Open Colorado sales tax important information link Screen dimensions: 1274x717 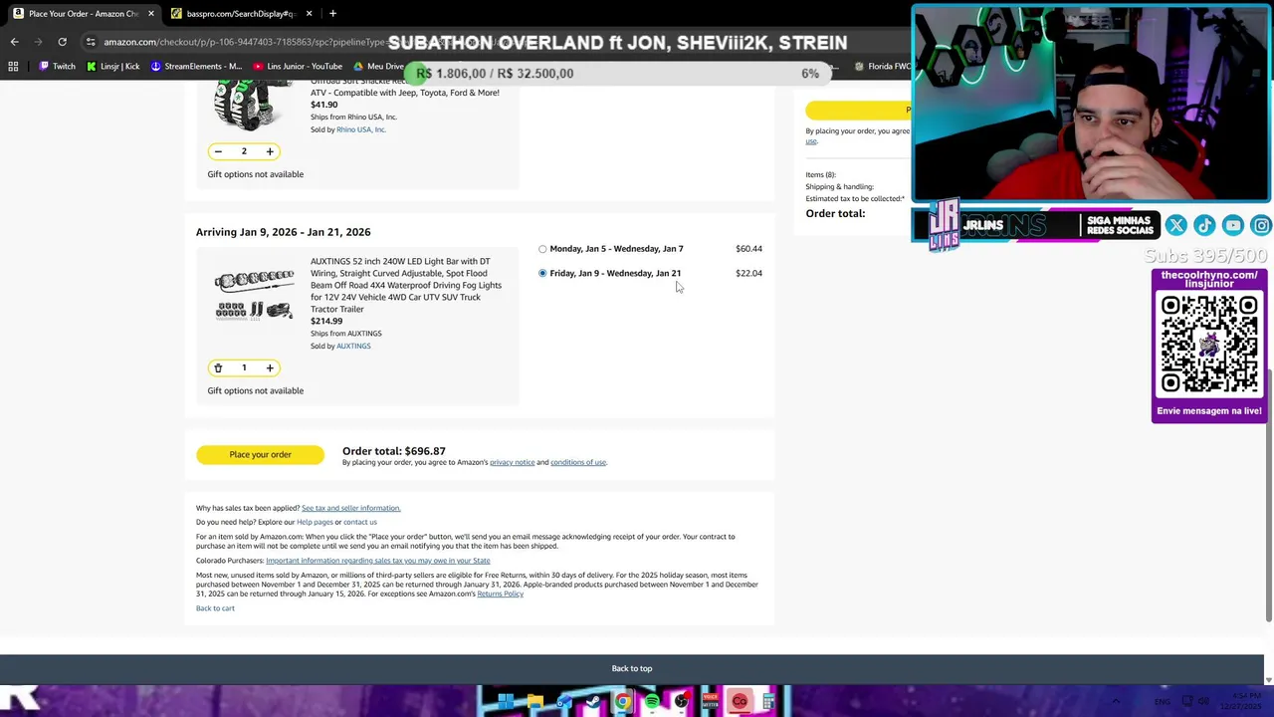coord(377,561)
